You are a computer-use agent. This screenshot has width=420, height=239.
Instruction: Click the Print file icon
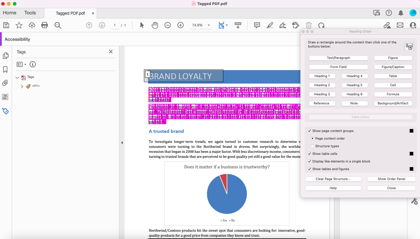point(45,25)
